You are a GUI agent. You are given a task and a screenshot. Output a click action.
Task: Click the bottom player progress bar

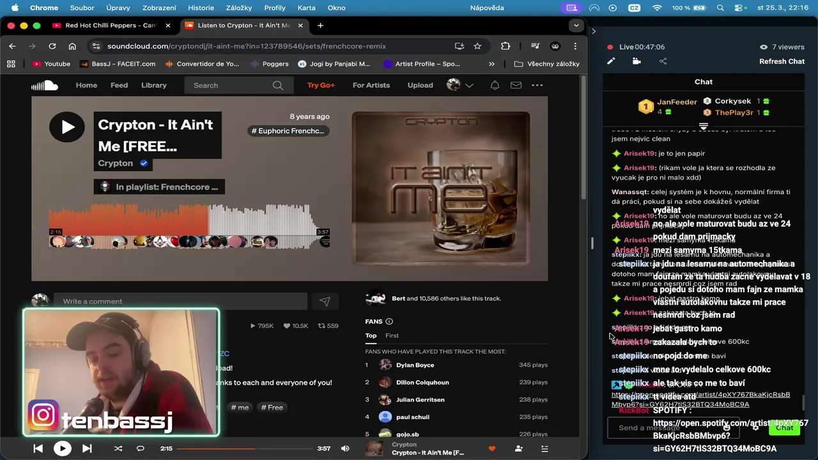[x=247, y=448]
